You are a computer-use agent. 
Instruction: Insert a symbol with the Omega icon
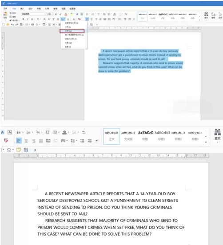(x=9, y=150)
